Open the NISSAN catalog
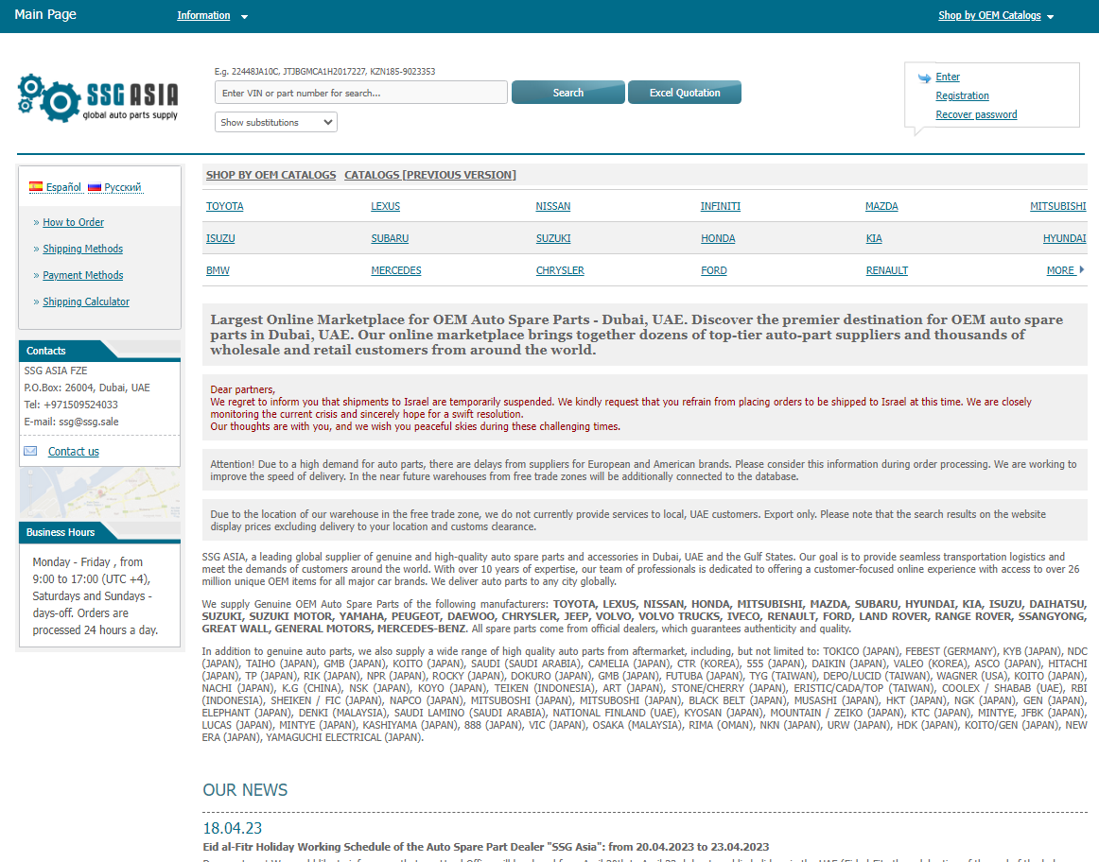This screenshot has height=862, width=1099. tap(553, 207)
